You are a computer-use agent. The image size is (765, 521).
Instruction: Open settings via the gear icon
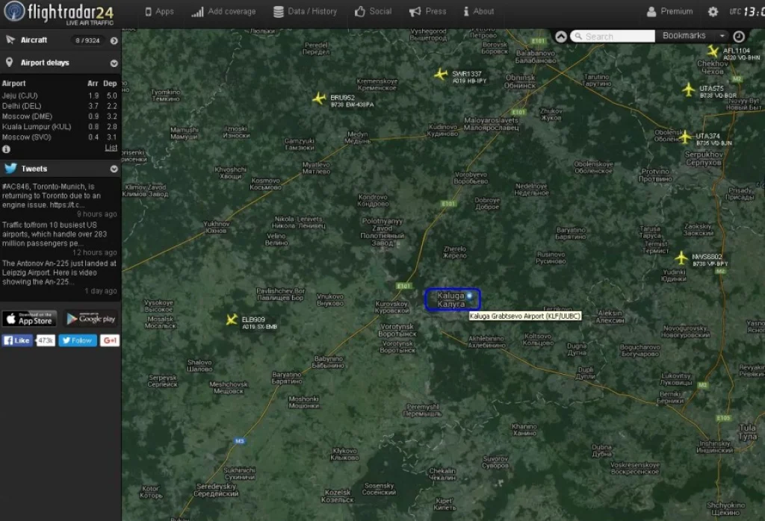tap(713, 12)
